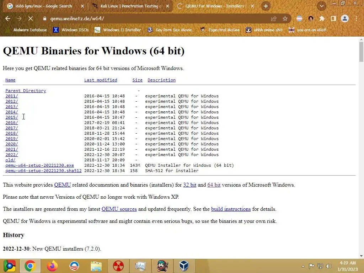Open the Espectral McGee bookmark
Image resolution: width=364 pixels, height=273 pixels.
pos(220,30)
